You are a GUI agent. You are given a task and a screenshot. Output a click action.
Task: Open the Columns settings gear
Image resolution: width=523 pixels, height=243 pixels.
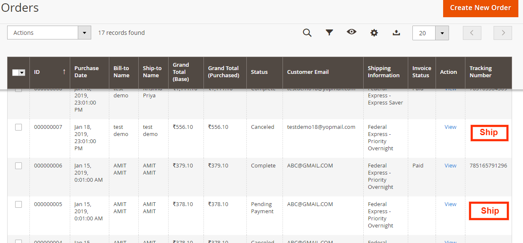pos(374,32)
